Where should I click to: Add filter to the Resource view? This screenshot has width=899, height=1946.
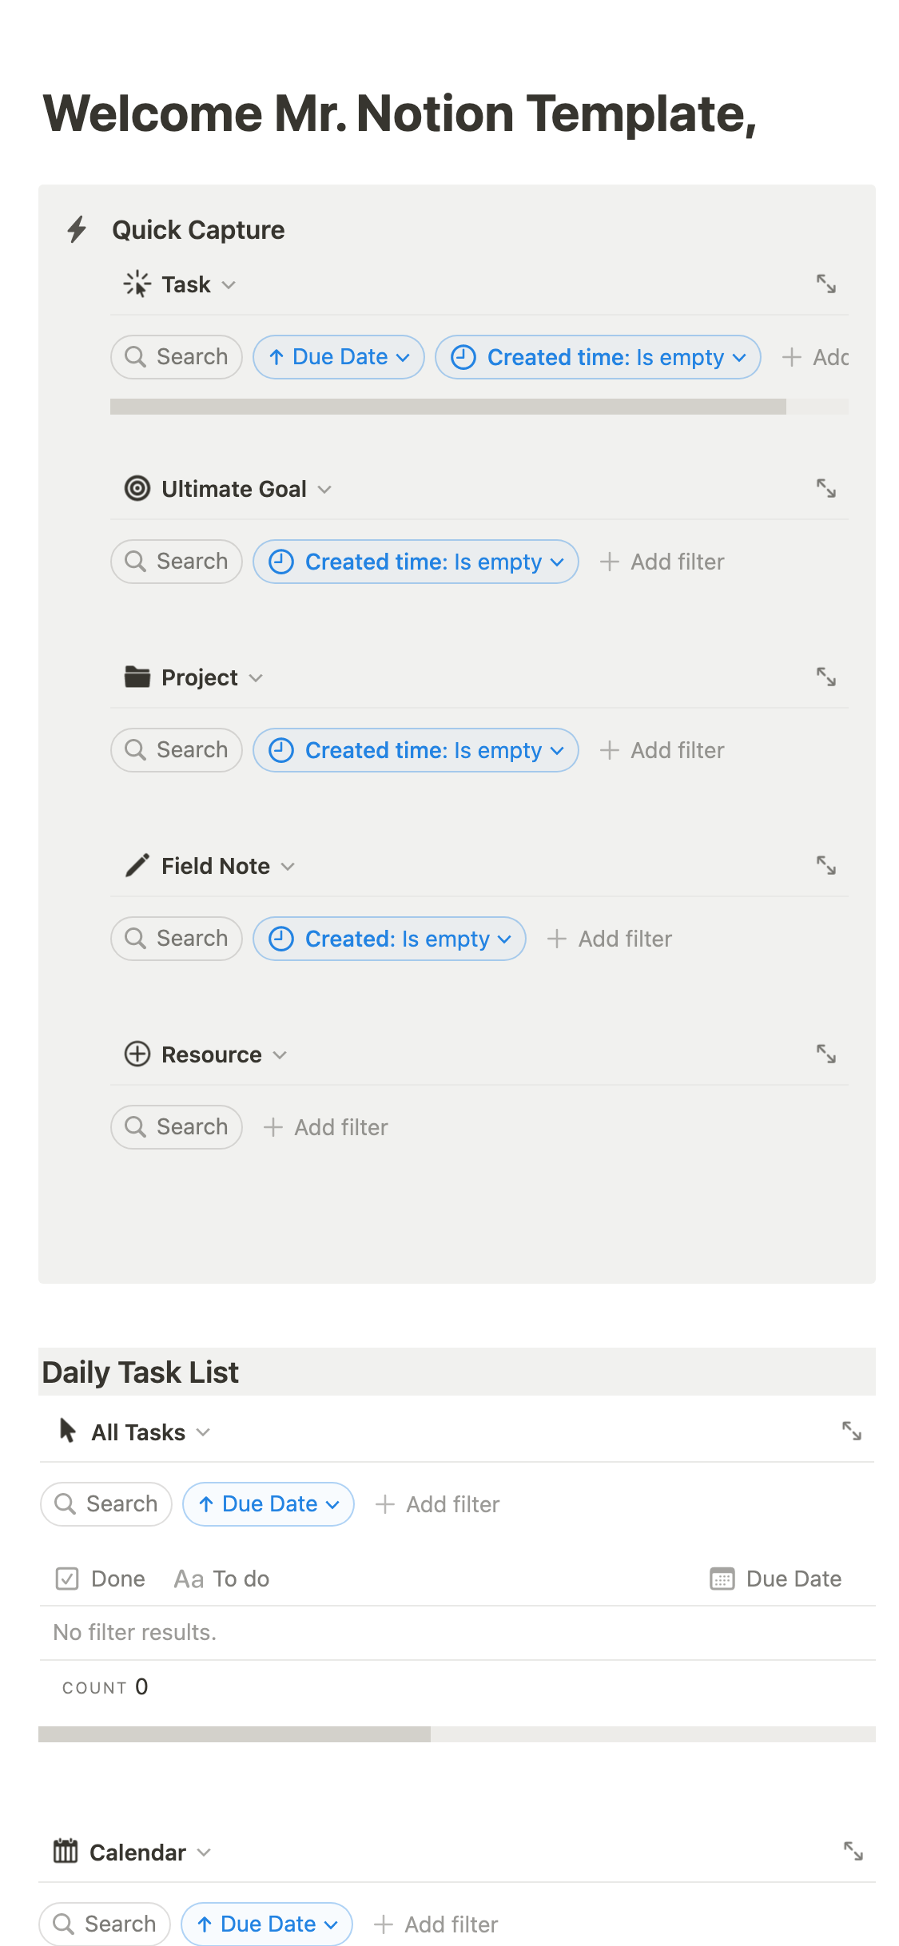pyautogui.click(x=326, y=1127)
